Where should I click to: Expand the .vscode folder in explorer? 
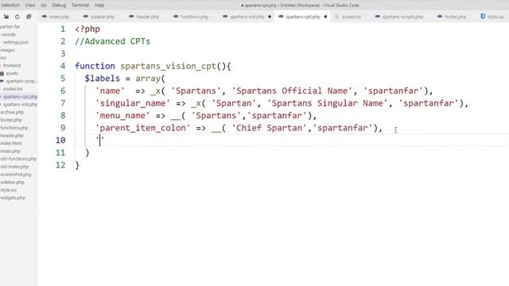click(x=8, y=34)
